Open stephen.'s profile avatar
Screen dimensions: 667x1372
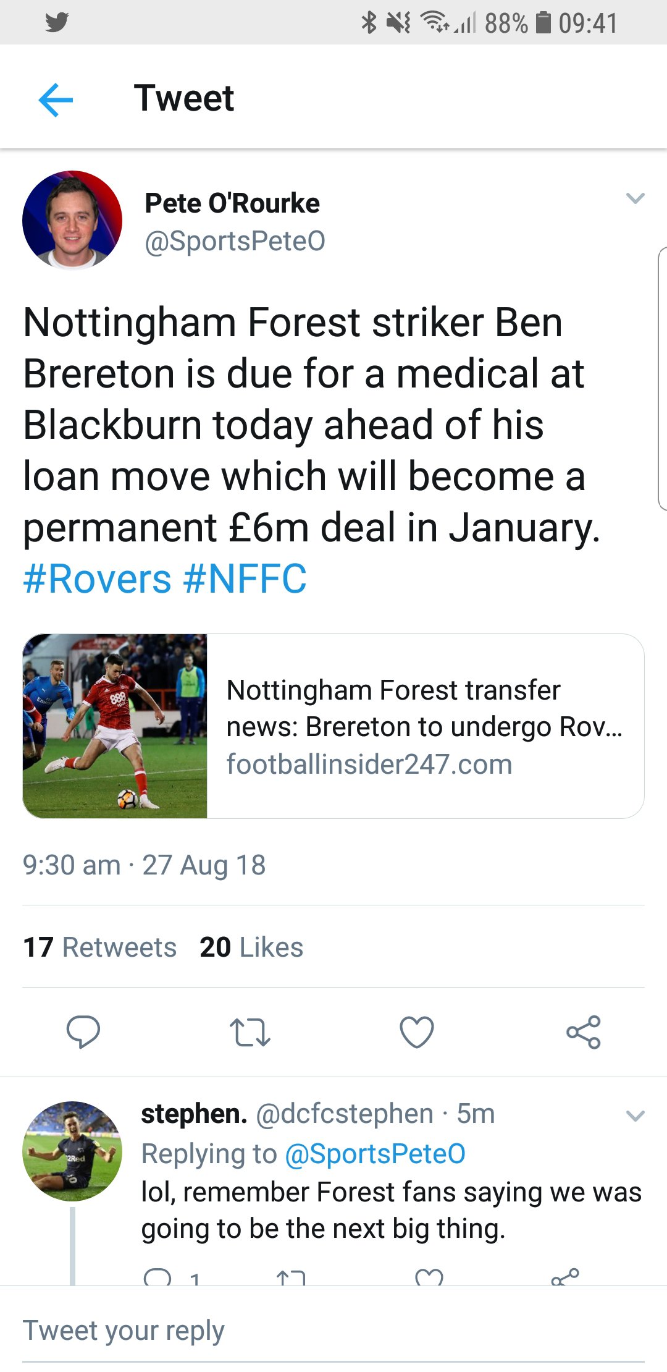72,1151
